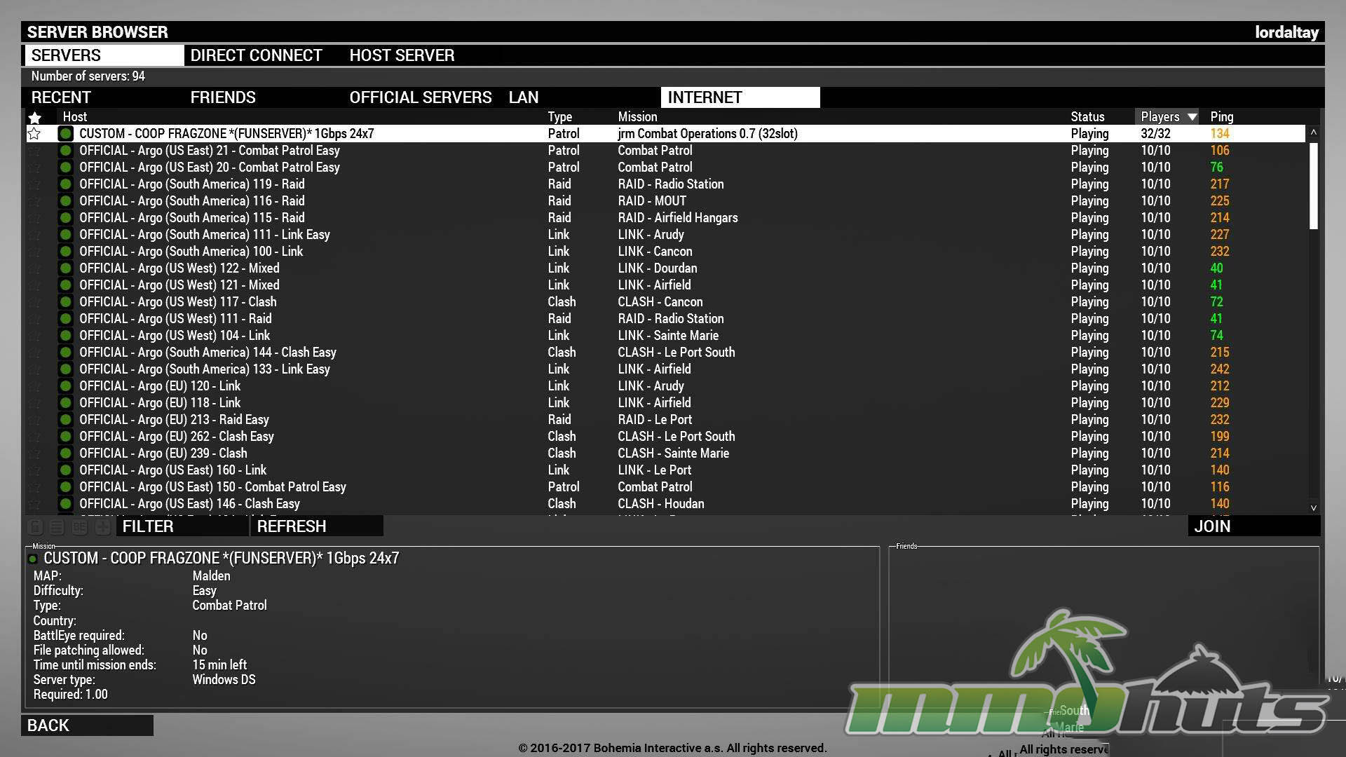Click the plus icon beside FILTER
Viewport: 1346px width, 757px height.
[102, 527]
